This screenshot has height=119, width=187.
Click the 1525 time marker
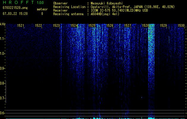[x=92, y=25]
